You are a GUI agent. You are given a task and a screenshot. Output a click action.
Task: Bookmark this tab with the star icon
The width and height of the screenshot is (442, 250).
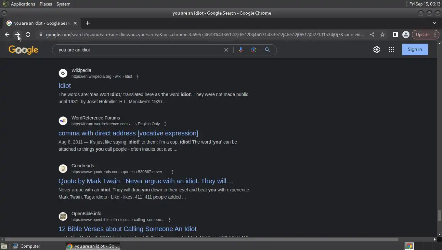click(383, 35)
